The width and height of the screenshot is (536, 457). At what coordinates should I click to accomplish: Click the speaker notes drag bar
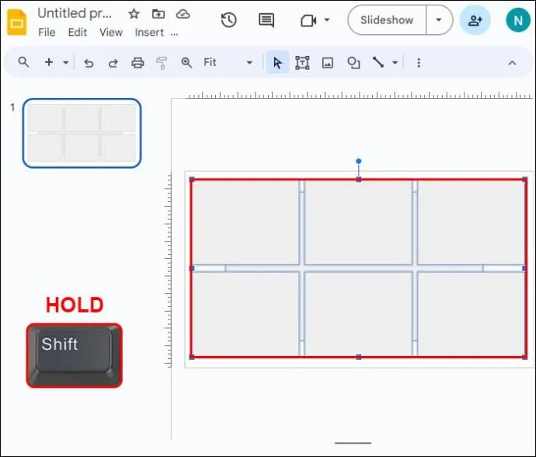click(353, 443)
